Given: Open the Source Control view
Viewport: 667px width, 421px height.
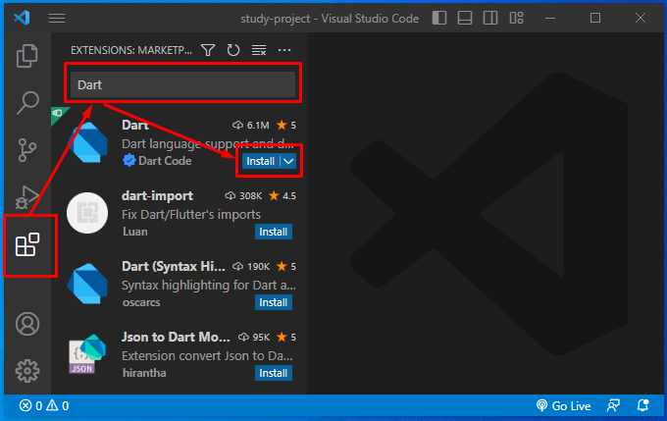Looking at the screenshot, I should pyautogui.click(x=27, y=150).
